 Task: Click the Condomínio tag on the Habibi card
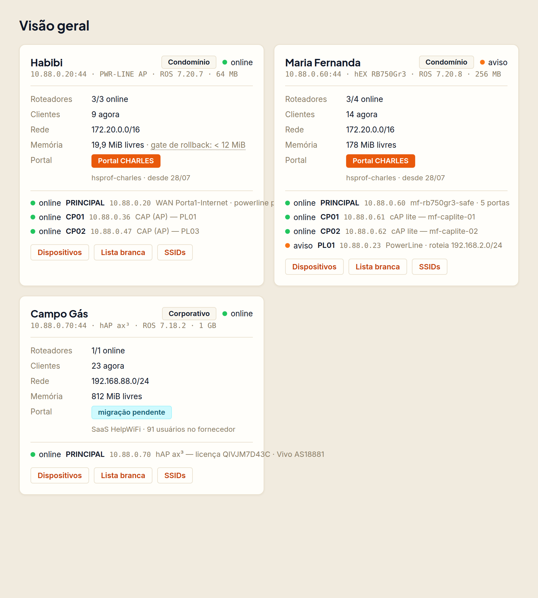pos(189,62)
